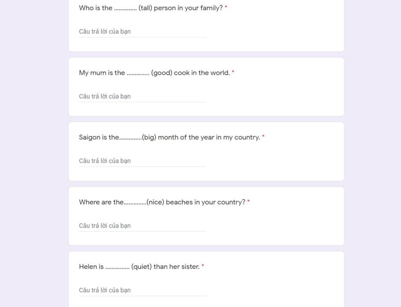Click the word '(big)' in the Saigon question
Image resolution: width=401 pixels, height=307 pixels.
[149, 137]
